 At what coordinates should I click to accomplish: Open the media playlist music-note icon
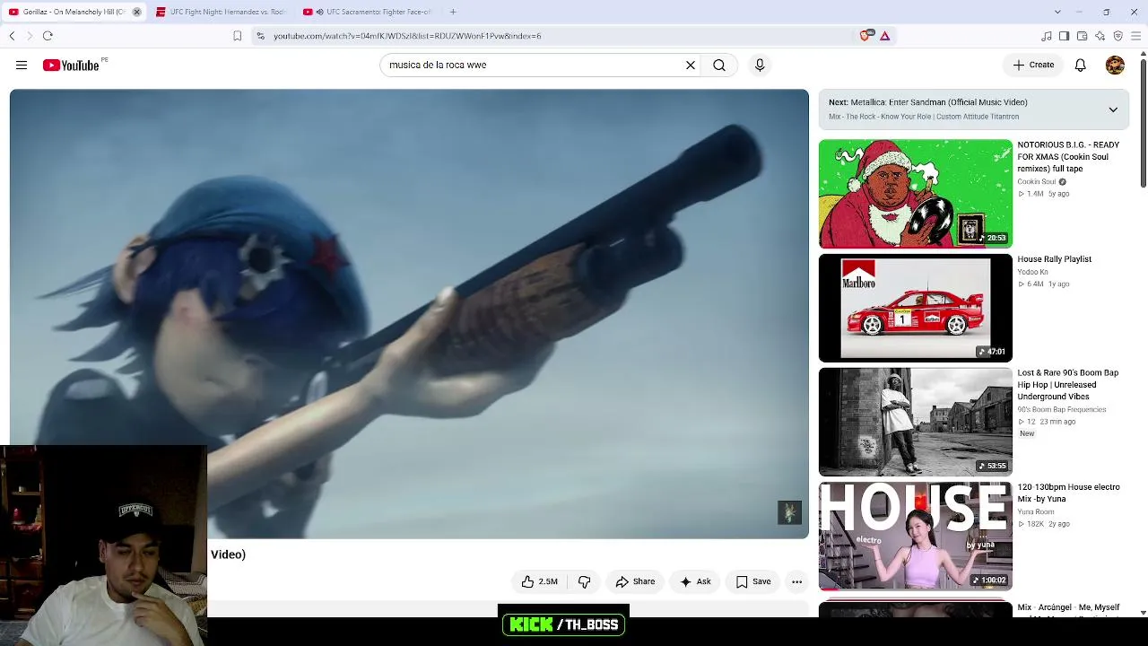(1047, 36)
